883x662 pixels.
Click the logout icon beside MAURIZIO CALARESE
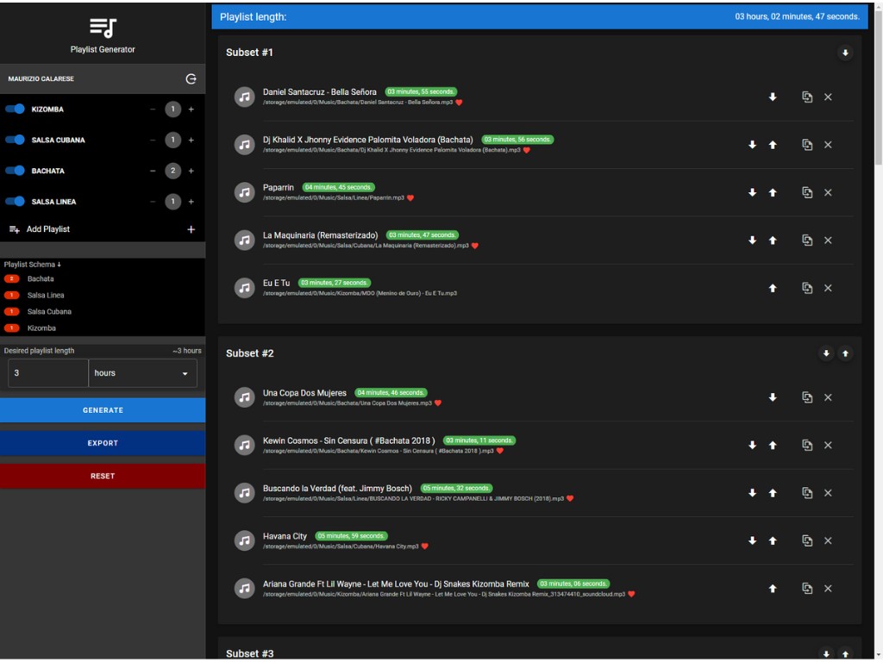[191, 78]
